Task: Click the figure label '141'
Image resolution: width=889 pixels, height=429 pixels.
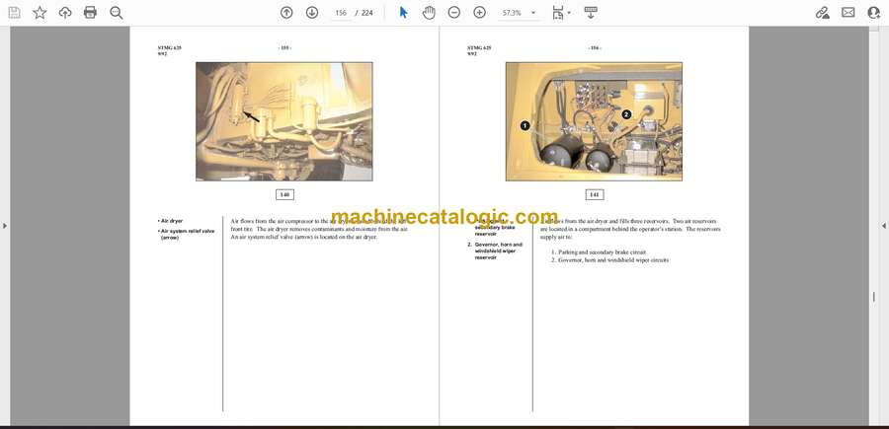Action: [595, 194]
